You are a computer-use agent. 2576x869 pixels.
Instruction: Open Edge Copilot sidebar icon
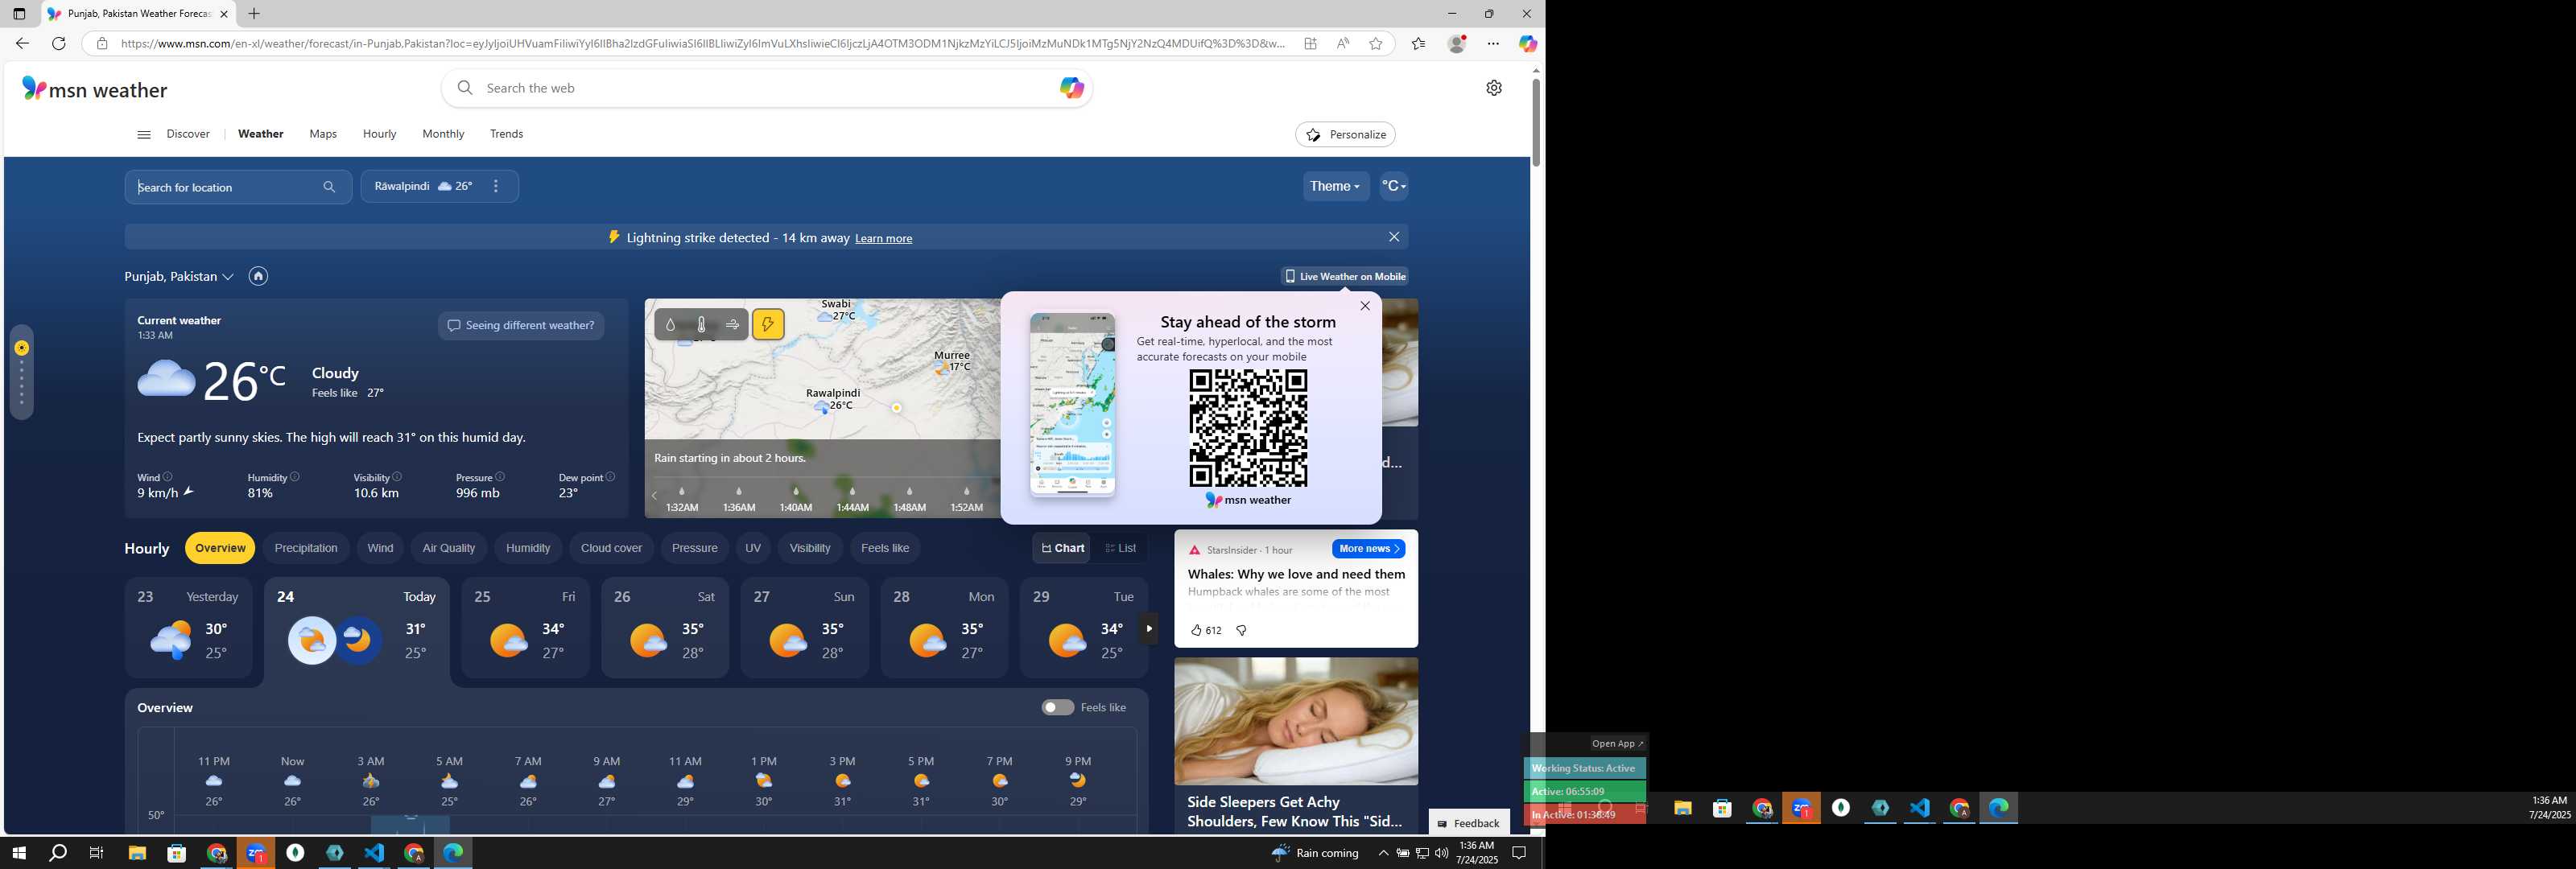(x=1527, y=43)
